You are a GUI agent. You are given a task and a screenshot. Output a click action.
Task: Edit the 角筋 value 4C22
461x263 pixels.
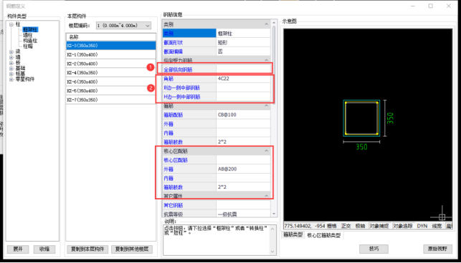click(x=243, y=79)
